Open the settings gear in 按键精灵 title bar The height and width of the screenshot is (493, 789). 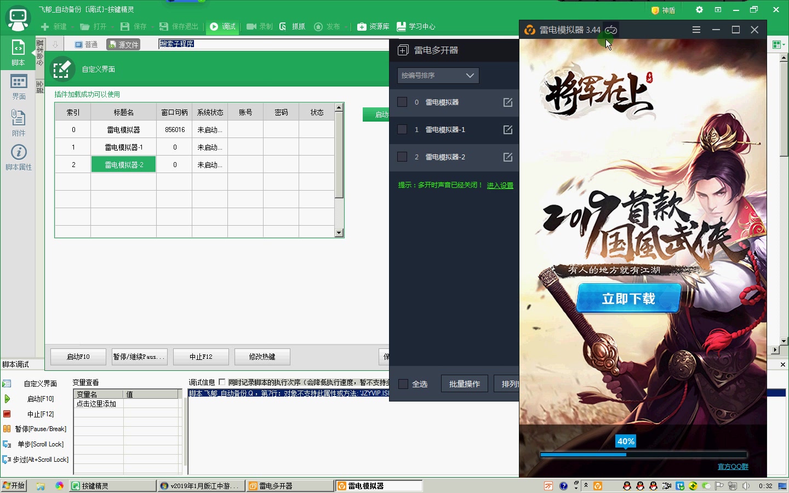click(x=699, y=10)
